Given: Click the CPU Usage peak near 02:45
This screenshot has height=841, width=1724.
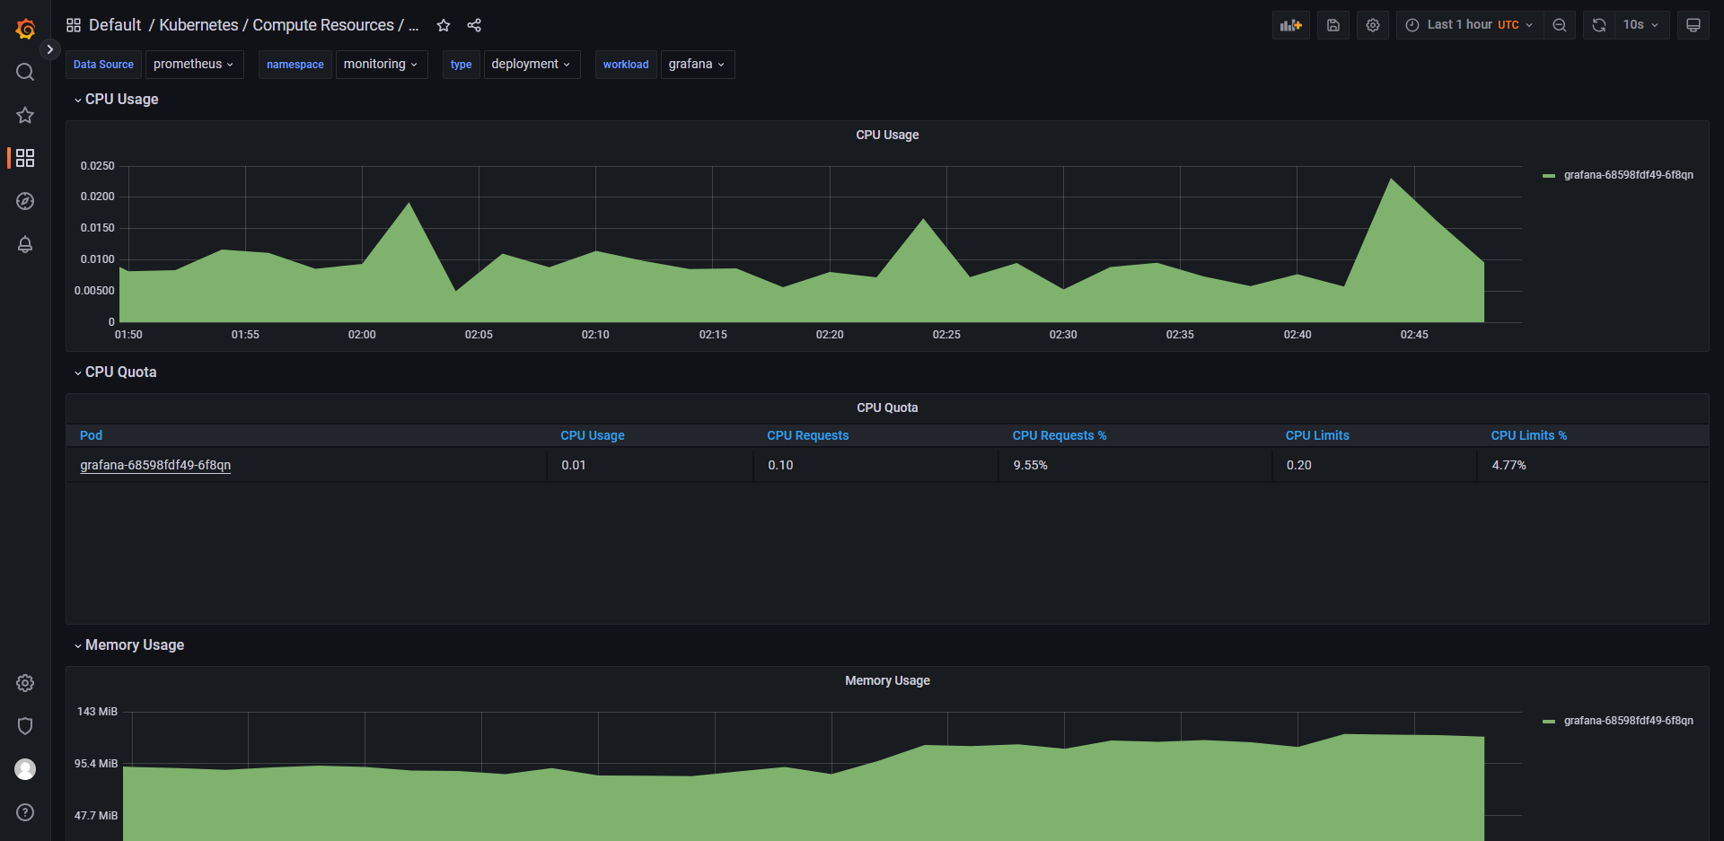Looking at the screenshot, I should coord(1392,180).
